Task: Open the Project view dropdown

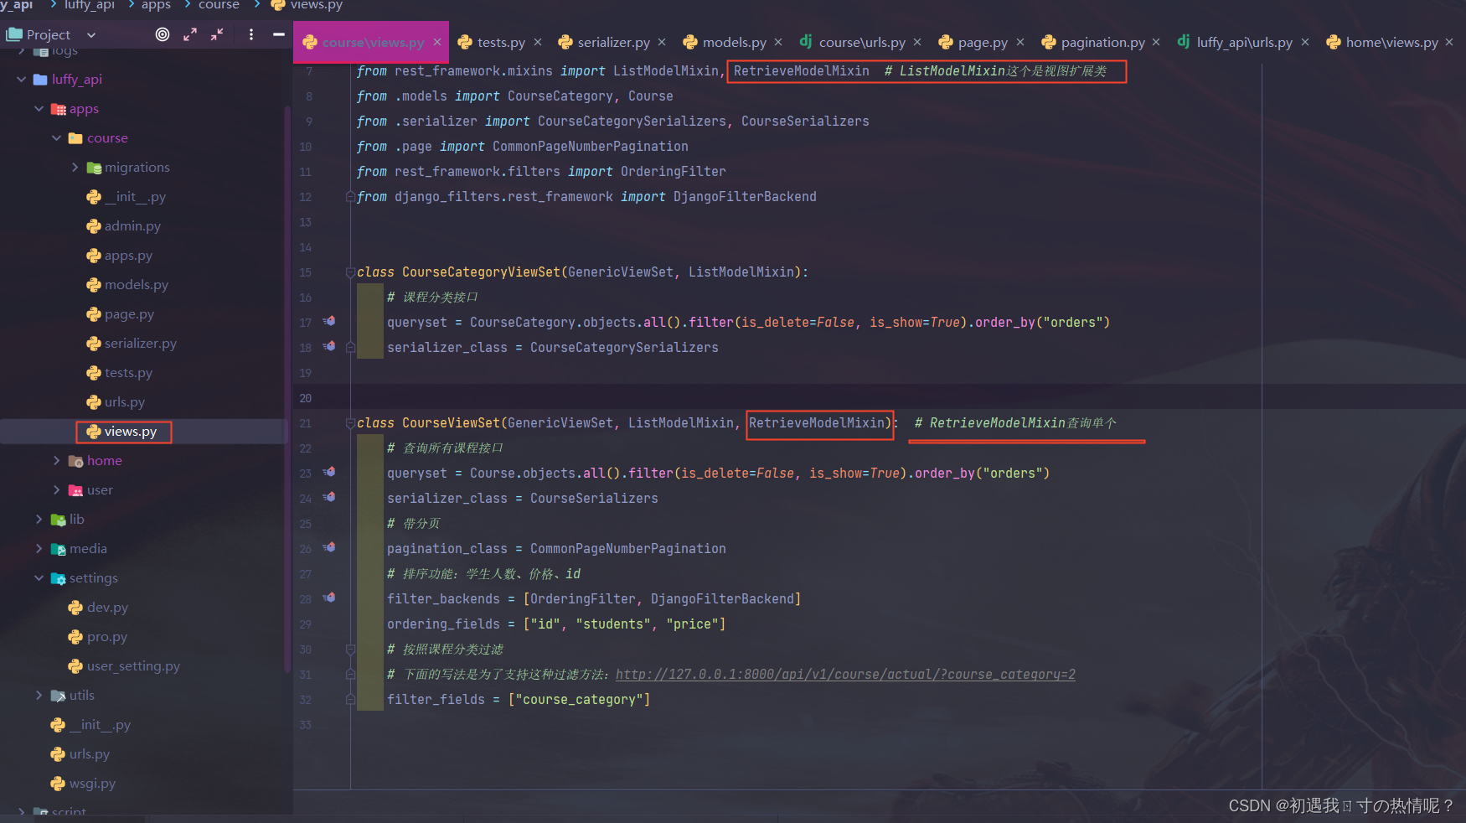Action: point(91,35)
